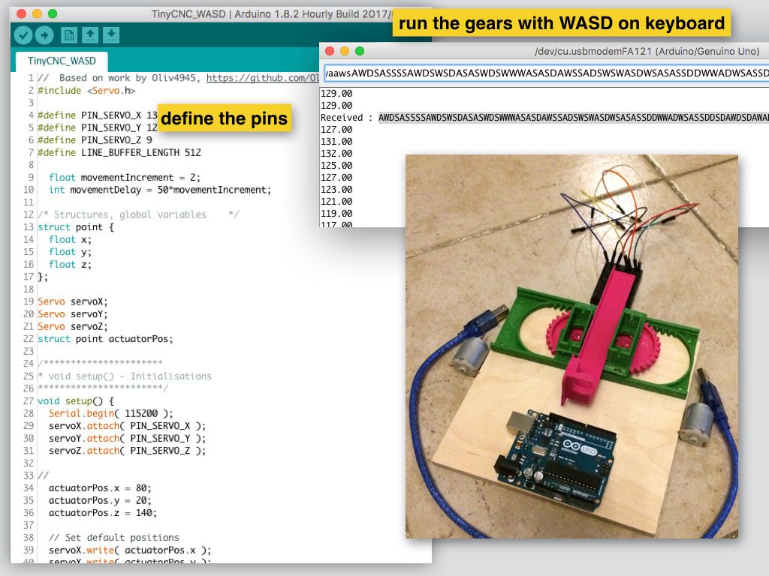Click 'servoY.attach( PIN_SERVO_Y );' line
Screen dimensions: 769x576
128,438
